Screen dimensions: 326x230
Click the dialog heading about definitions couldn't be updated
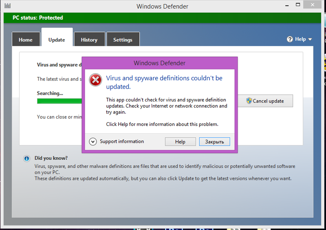164,82
